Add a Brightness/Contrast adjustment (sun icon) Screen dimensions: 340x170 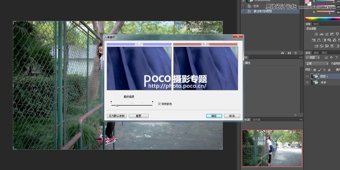click(x=316, y=34)
